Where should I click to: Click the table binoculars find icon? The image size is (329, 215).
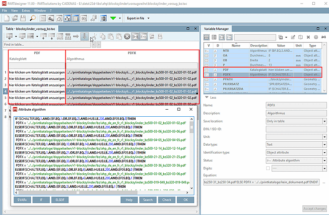coord(60,36)
